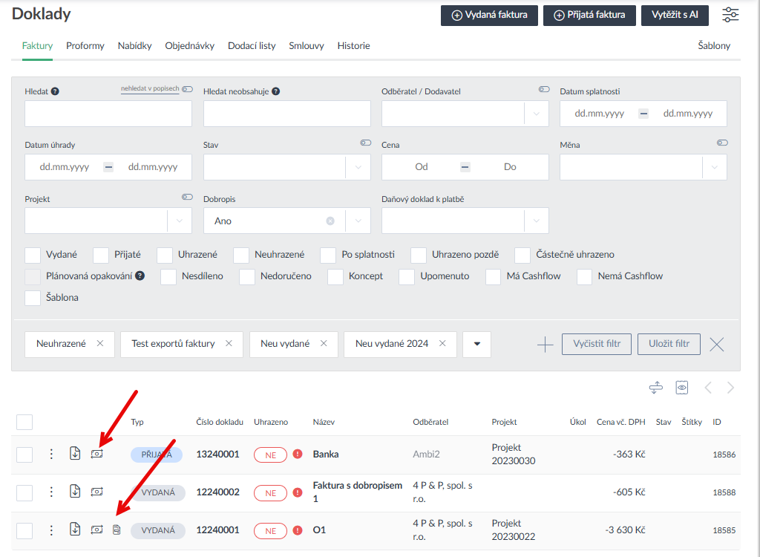The height and width of the screenshot is (557, 760).
Task: Click the payment icon in the Banka row
Action: (x=96, y=454)
